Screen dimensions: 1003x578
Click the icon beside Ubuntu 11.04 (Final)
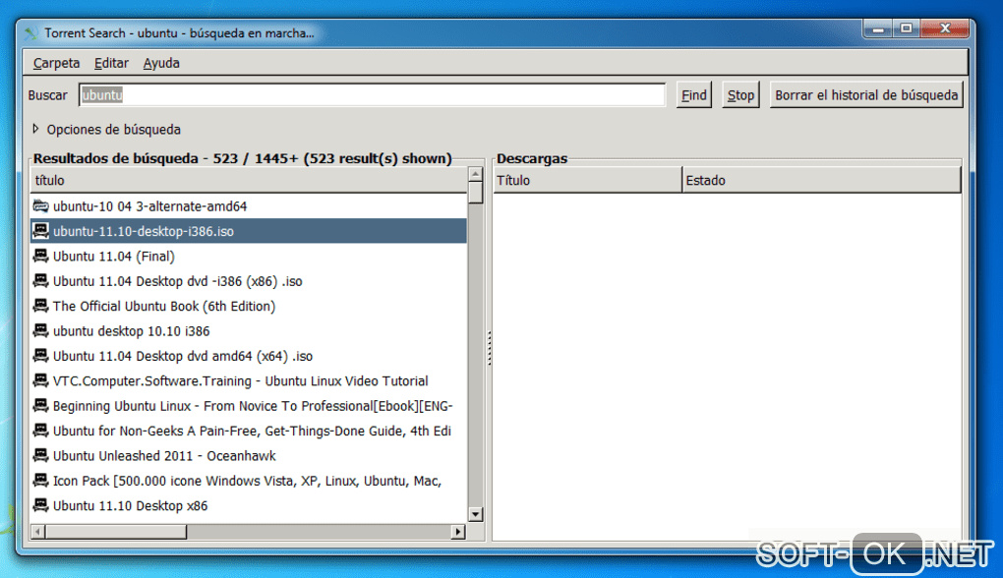coord(40,256)
